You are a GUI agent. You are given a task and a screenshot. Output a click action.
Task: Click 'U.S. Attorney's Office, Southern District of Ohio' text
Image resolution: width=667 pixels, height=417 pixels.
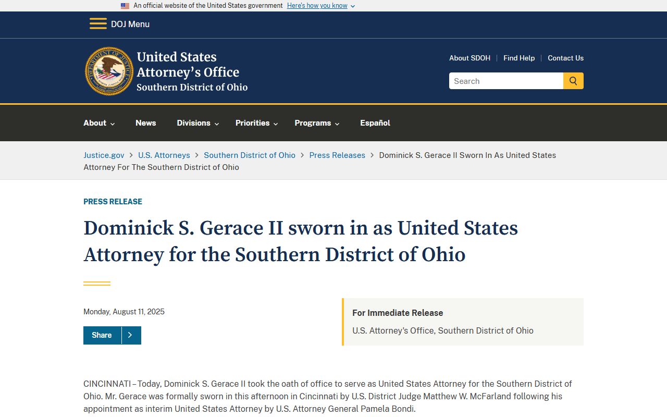[443, 330]
